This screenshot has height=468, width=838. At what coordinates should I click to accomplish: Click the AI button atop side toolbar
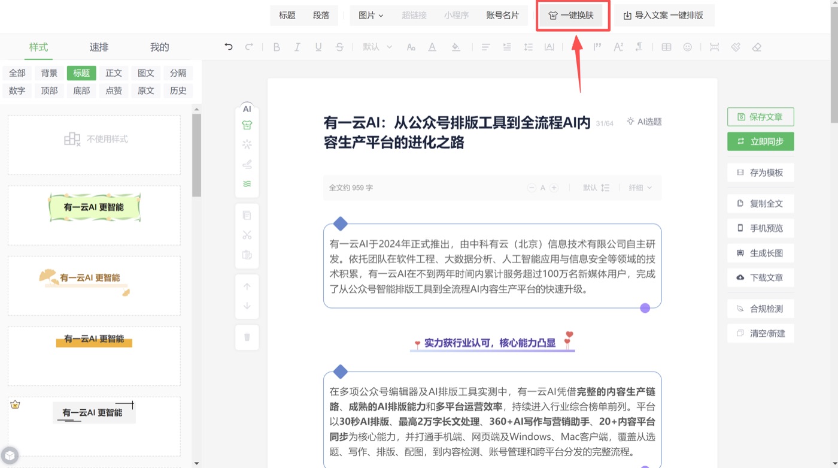[247, 108]
